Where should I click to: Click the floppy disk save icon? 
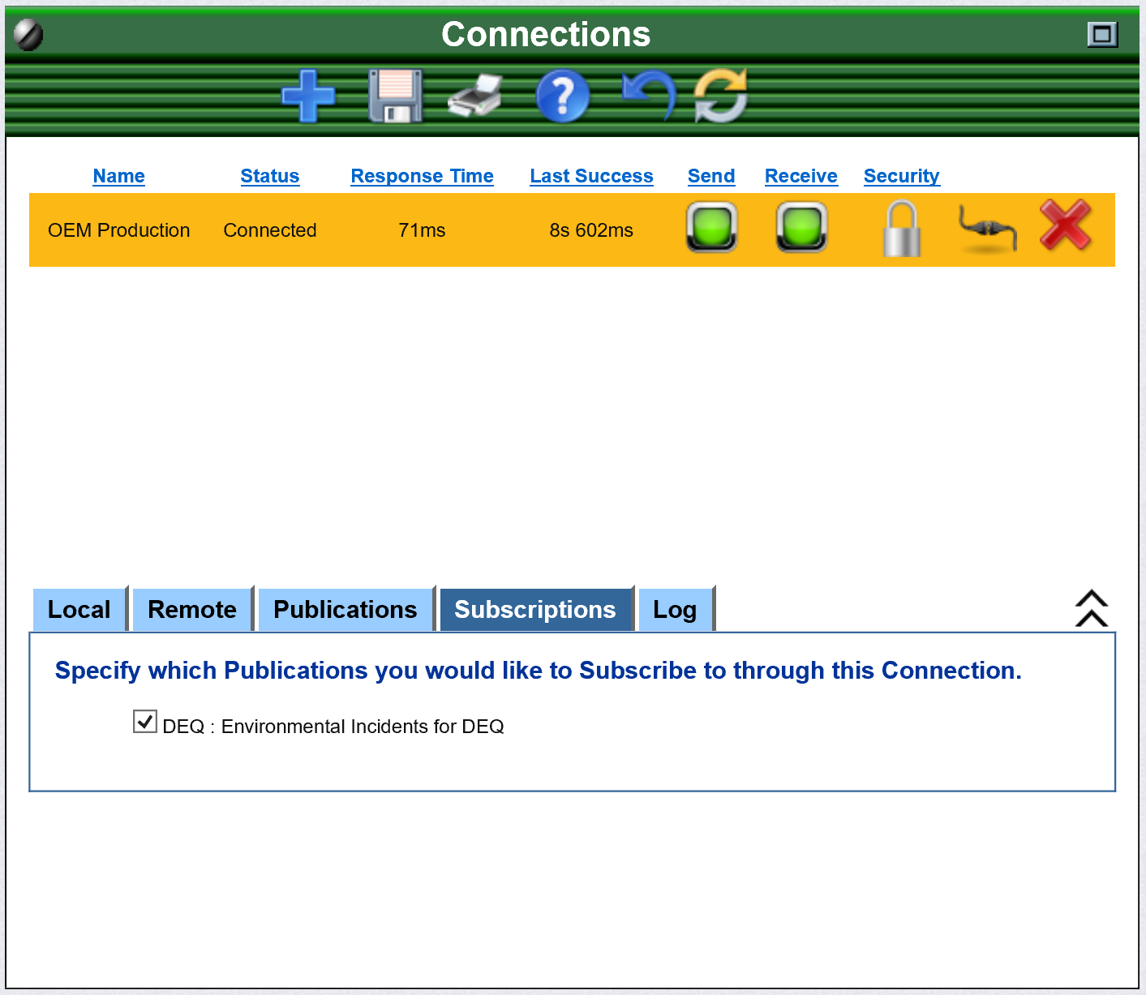pyautogui.click(x=395, y=96)
